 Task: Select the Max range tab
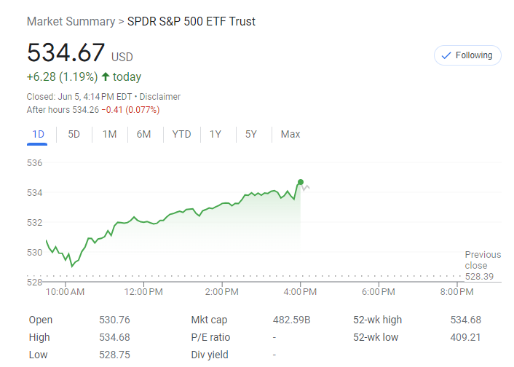point(290,134)
